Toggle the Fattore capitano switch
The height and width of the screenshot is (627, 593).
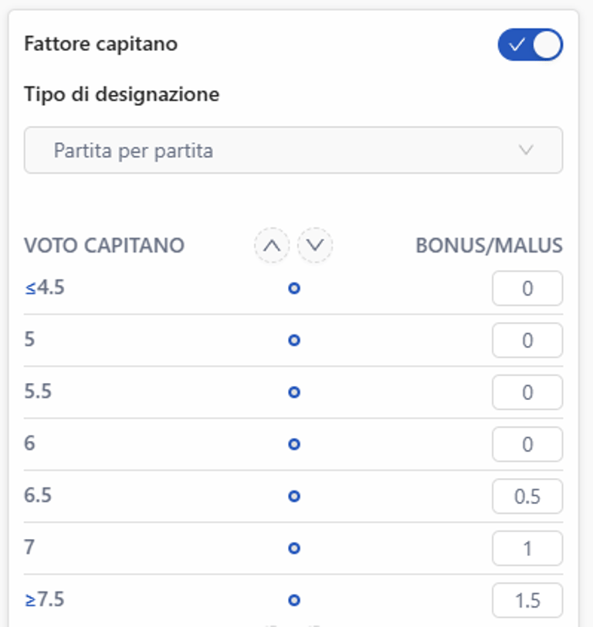pos(530,46)
